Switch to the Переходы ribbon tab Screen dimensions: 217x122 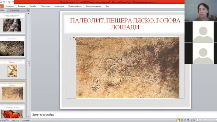(x=45, y=6)
